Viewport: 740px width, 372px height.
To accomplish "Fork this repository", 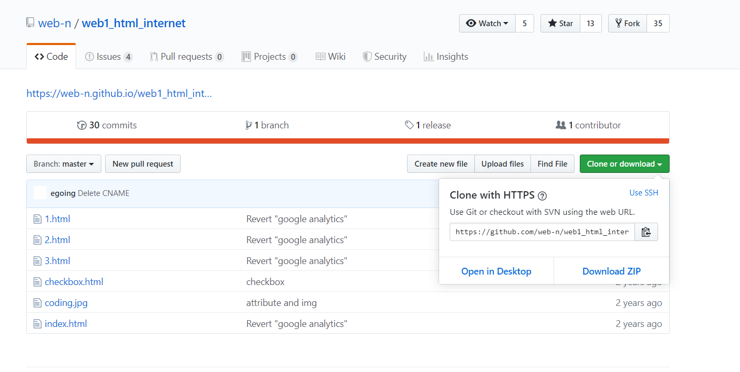I will coord(628,24).
